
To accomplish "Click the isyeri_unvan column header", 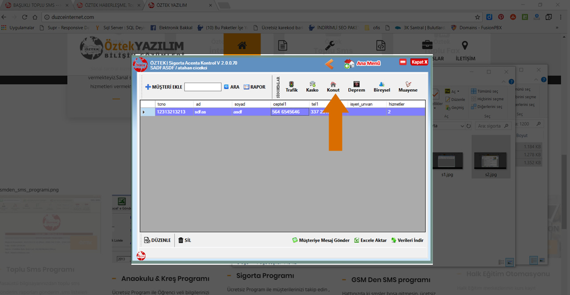I will (x=367, y=104).
